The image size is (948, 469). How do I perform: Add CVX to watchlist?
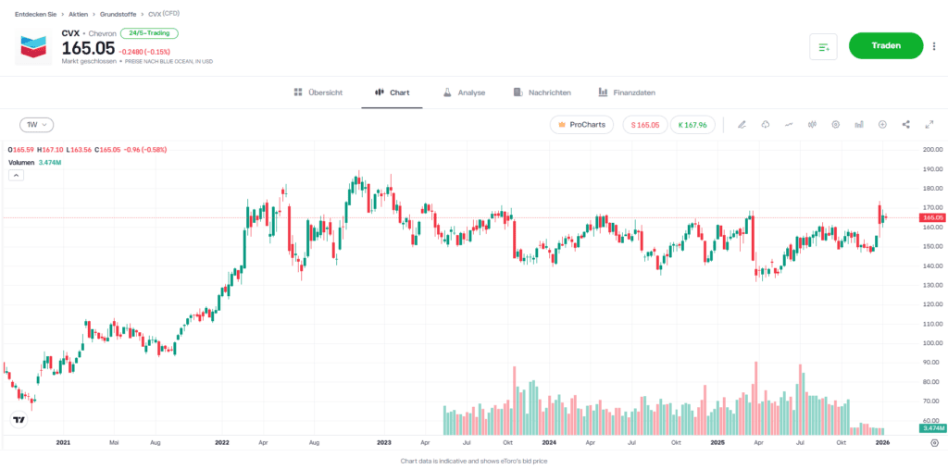(823, 46)
